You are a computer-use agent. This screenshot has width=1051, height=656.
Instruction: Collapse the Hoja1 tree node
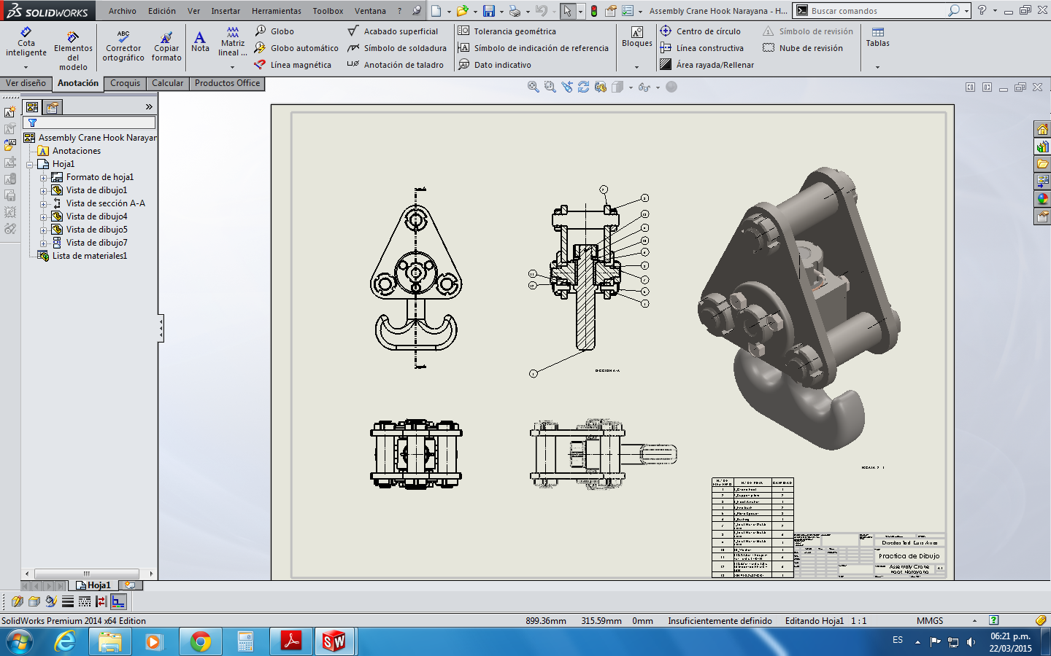point(30,165)
